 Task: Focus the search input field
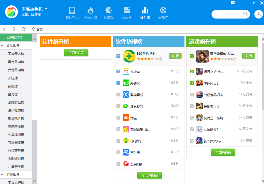[x=227, y=14]
